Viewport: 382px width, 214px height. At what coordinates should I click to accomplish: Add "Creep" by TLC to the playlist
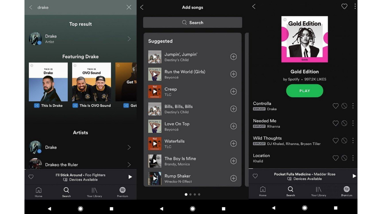(x=234, y=91)
